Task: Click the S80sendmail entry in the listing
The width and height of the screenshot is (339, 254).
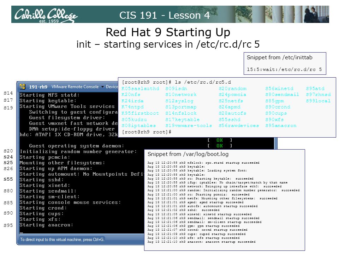Action: click(282, 95)
